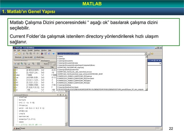Image resolution: width=184 pixels, height=138 pixels.
Task: Sort Workspace by Name column header
Action: coord(20,67)
